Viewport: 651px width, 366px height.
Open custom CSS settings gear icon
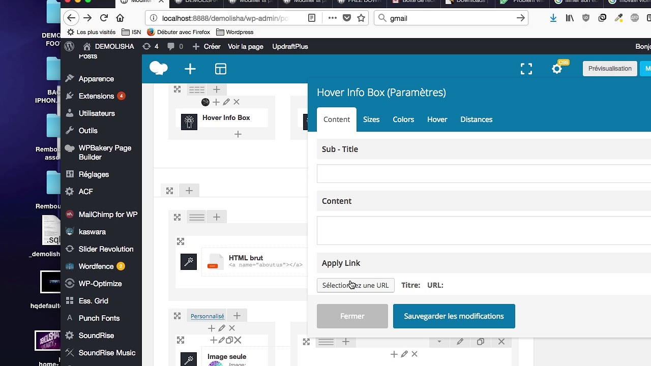(x=557, y=69)
